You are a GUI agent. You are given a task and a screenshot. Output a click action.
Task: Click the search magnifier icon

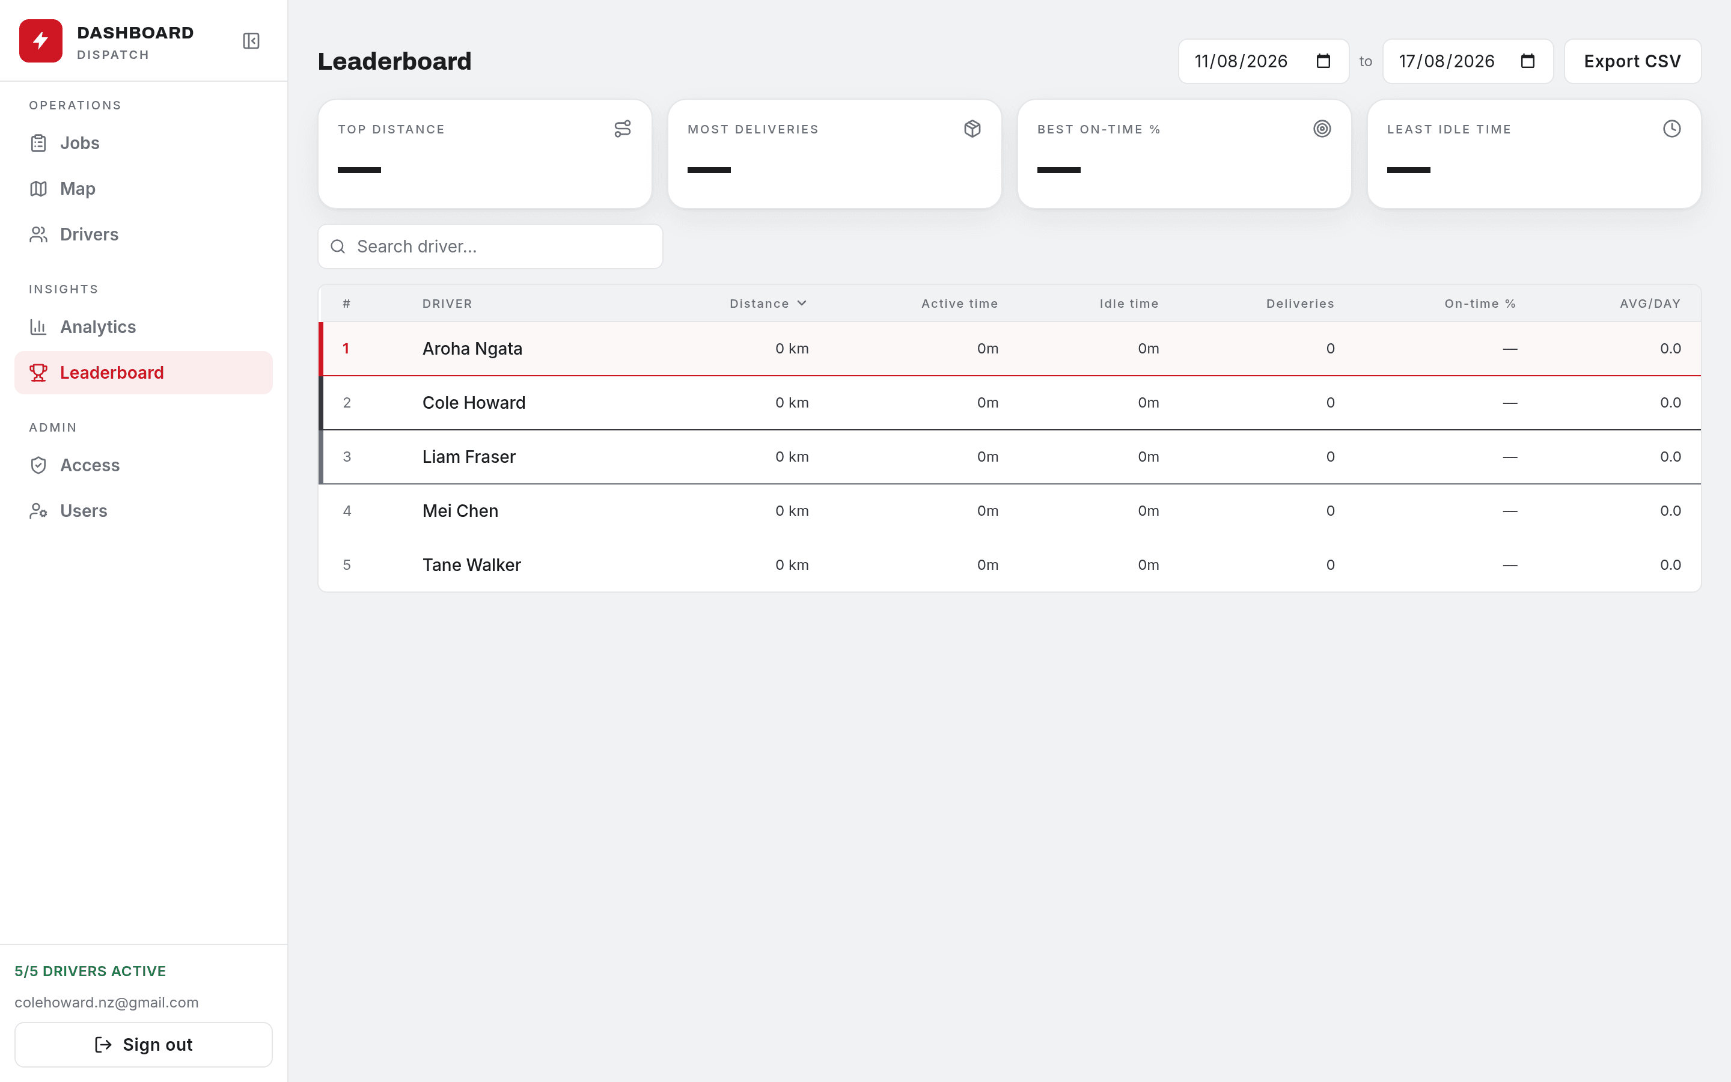(338, 247)
